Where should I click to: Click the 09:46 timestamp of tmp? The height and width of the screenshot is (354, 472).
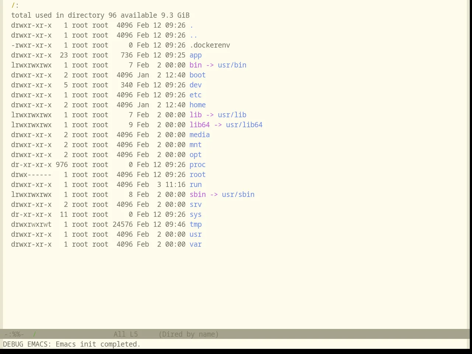tap(175, 225)
